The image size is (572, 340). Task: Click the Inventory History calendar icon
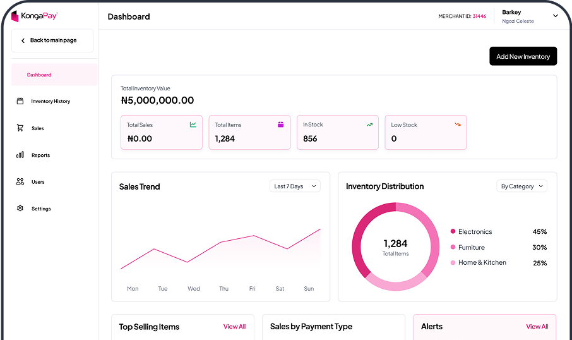[20, 101]
